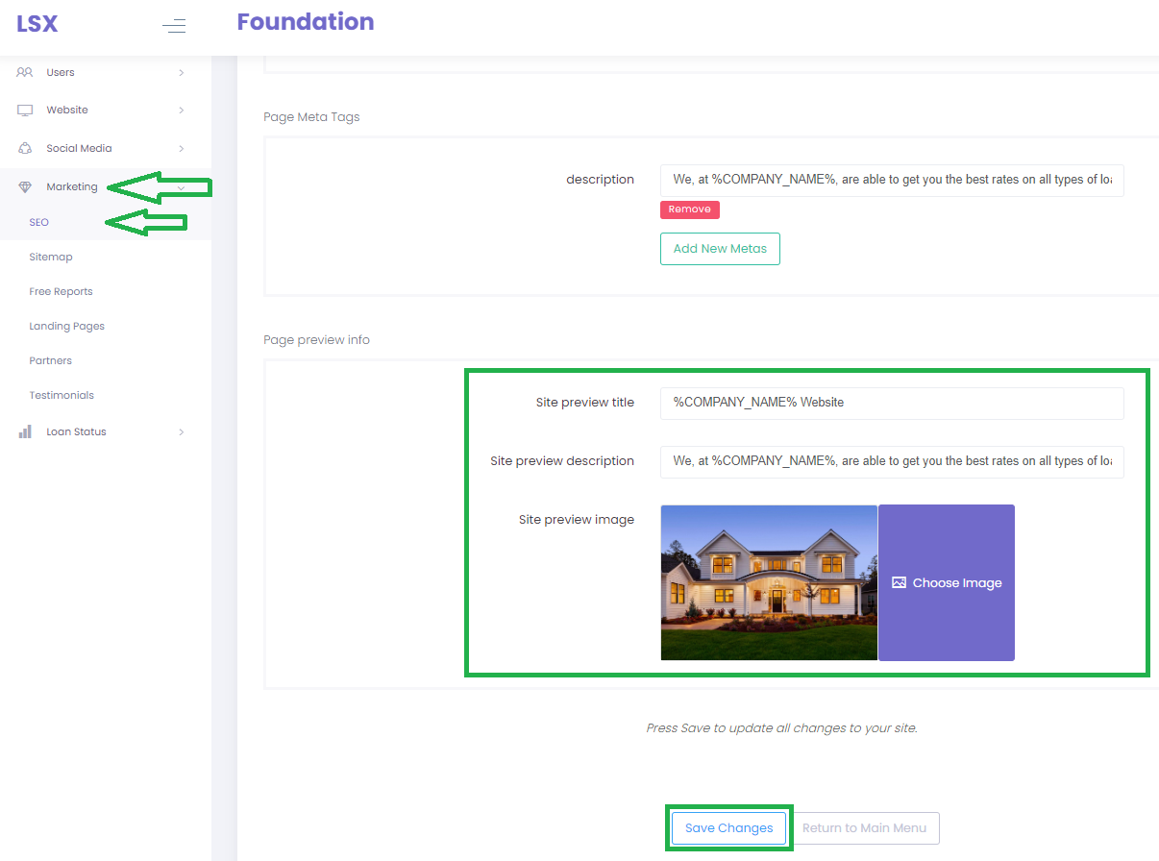Screen dimensions: 1159x861
Task: Click the Page Meta Tags heading
Action: (311, 117)
